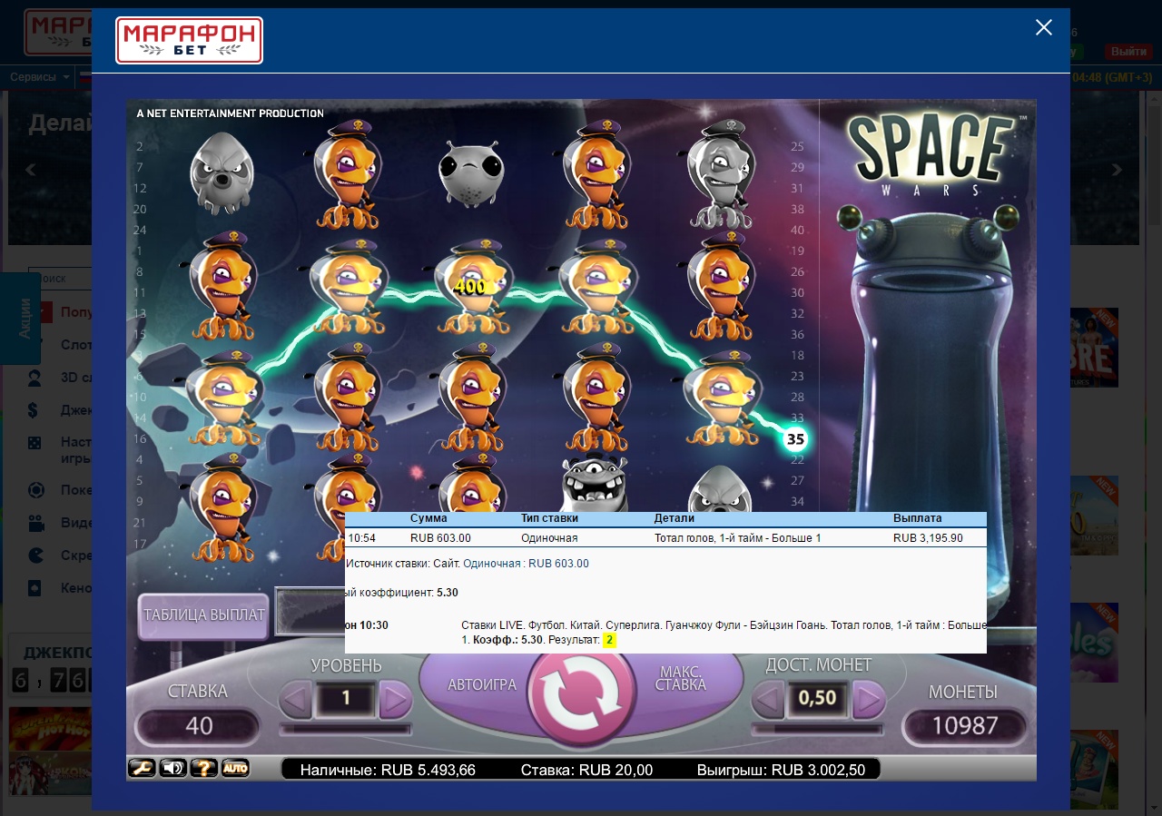Viewport: 1162px width, 816px height.
Task: Increase the УРОВЕНЬ level with right arrow
Action: pos(395,700)
